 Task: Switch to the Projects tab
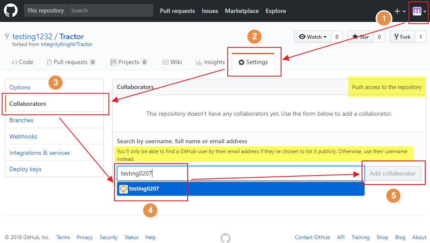(x=129, y=62)
